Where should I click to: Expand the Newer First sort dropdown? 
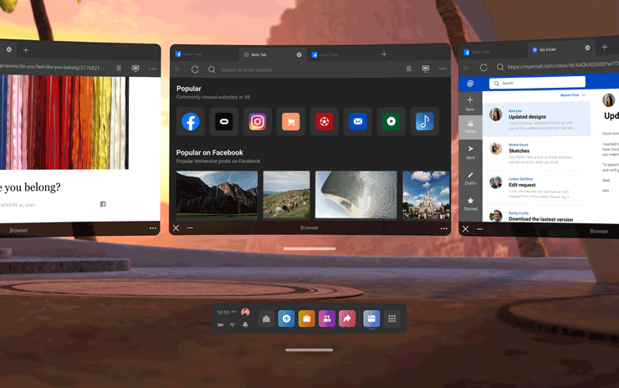click(x=573, y=95)
